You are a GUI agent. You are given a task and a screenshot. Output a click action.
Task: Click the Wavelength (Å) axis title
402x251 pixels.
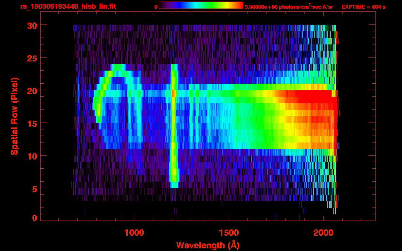[x=208, y=245]
